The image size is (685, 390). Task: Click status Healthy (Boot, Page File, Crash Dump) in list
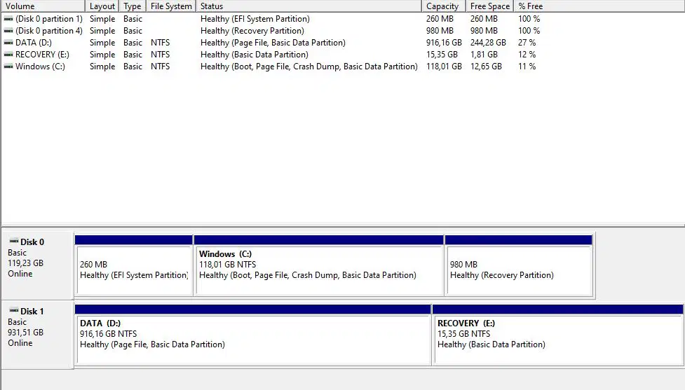[x=309, y=67]
